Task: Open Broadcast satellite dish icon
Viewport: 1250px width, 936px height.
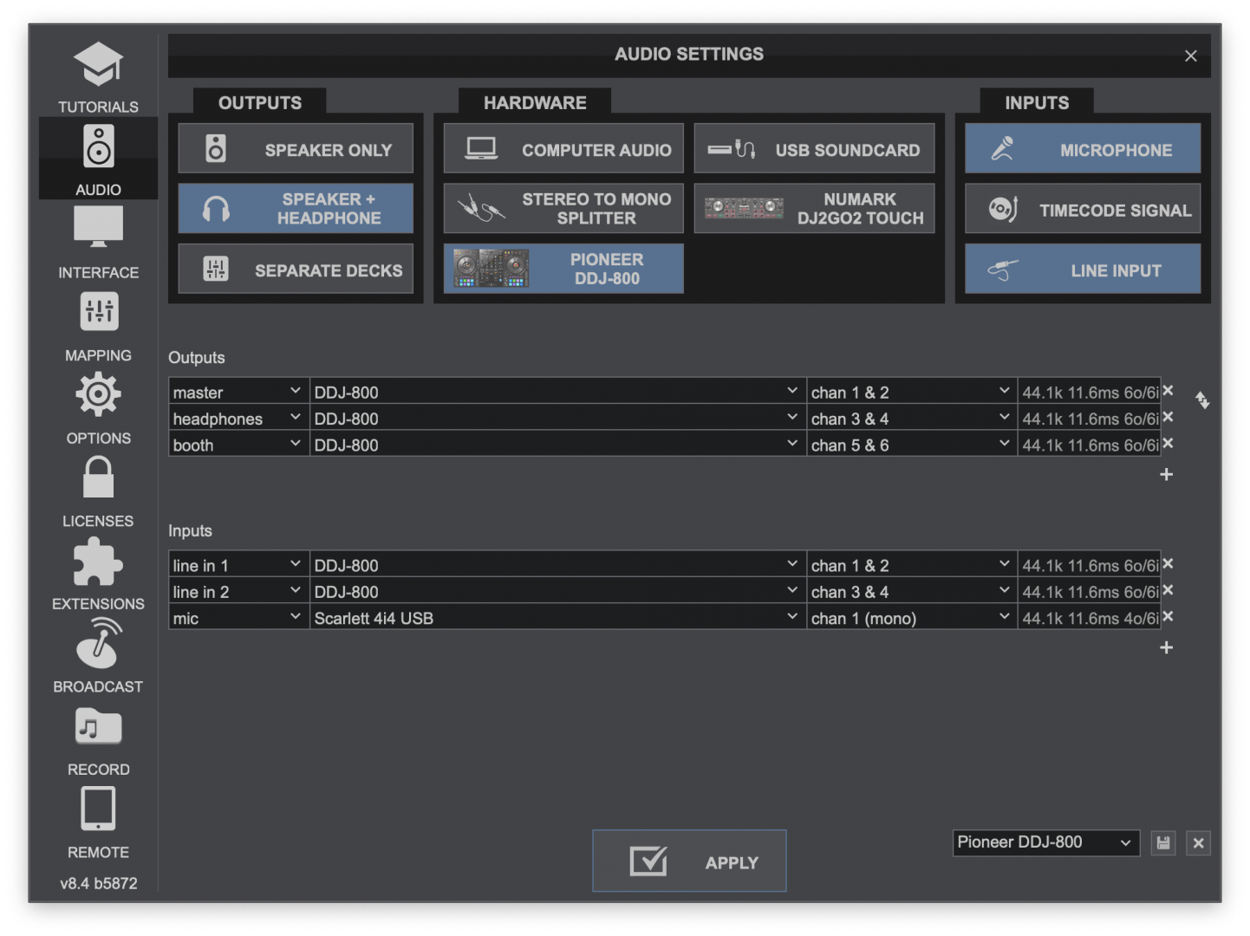Action: coord(98,643)
